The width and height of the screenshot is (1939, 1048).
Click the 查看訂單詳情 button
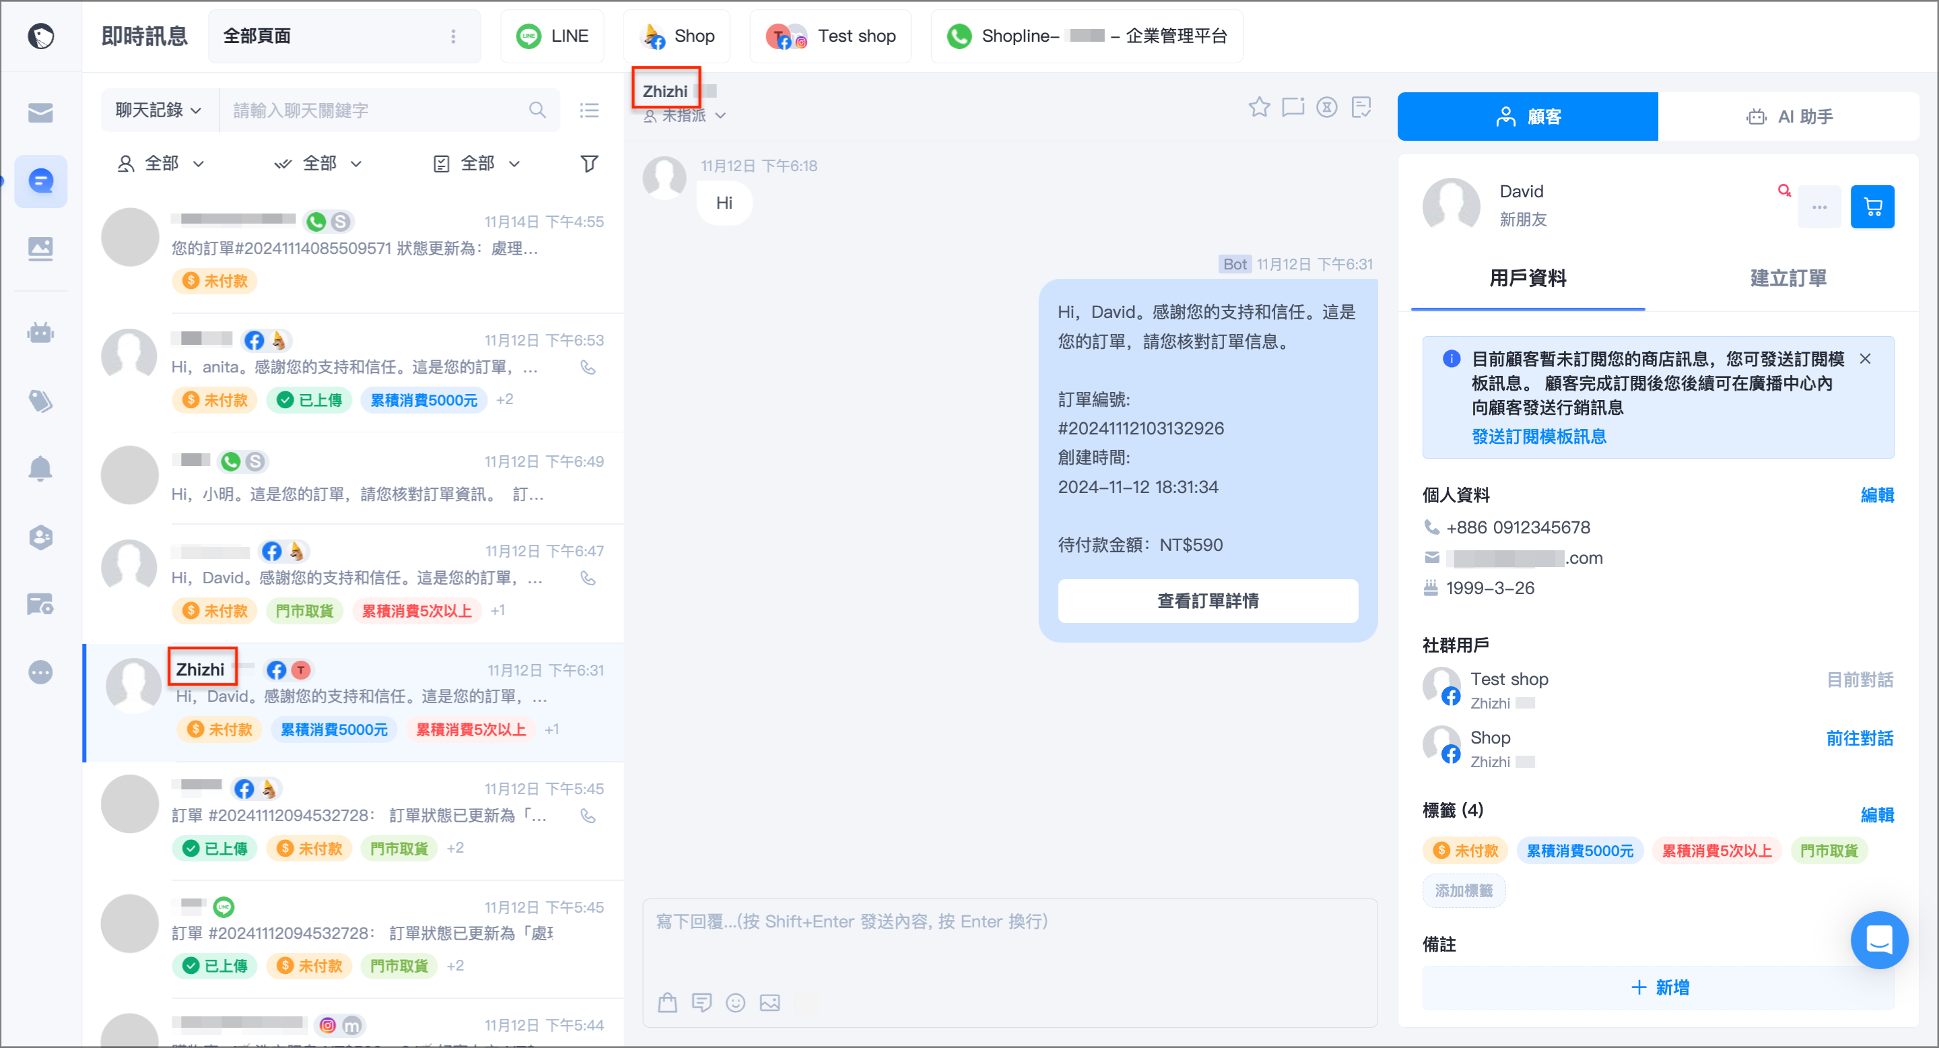coord(1207,601)
